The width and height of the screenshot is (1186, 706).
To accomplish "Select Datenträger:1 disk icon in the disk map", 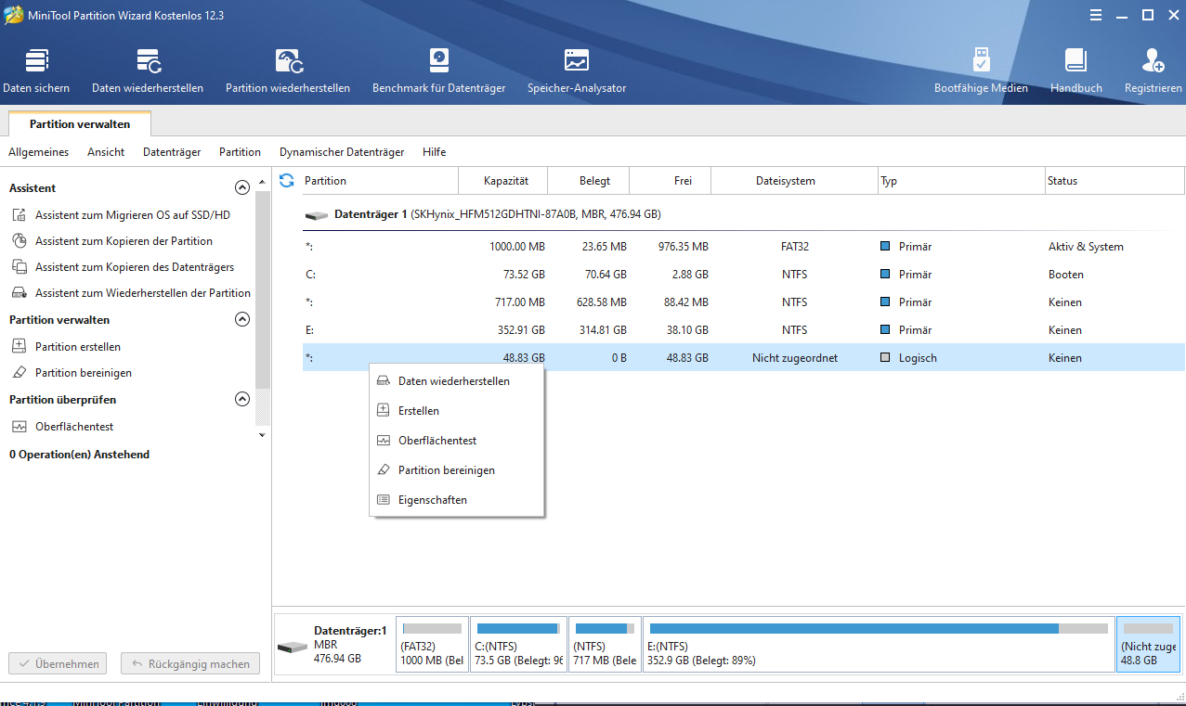I will click(293, 647).
